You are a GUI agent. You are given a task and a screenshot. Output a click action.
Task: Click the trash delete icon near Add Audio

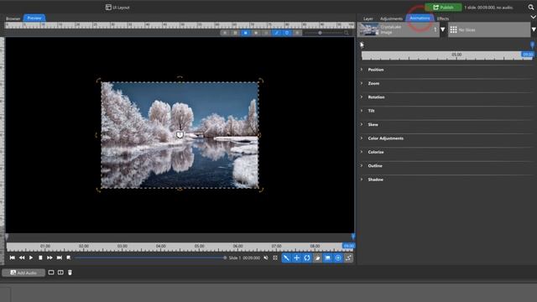(x=70, y=273)
